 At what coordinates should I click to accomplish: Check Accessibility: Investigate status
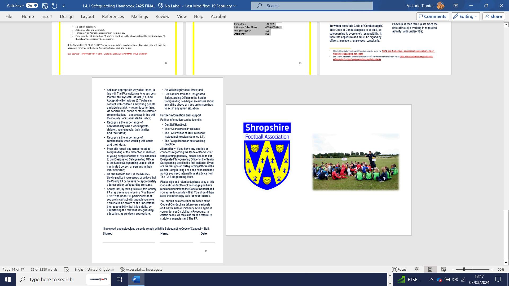pyautogui.click(x=141, y=269)
